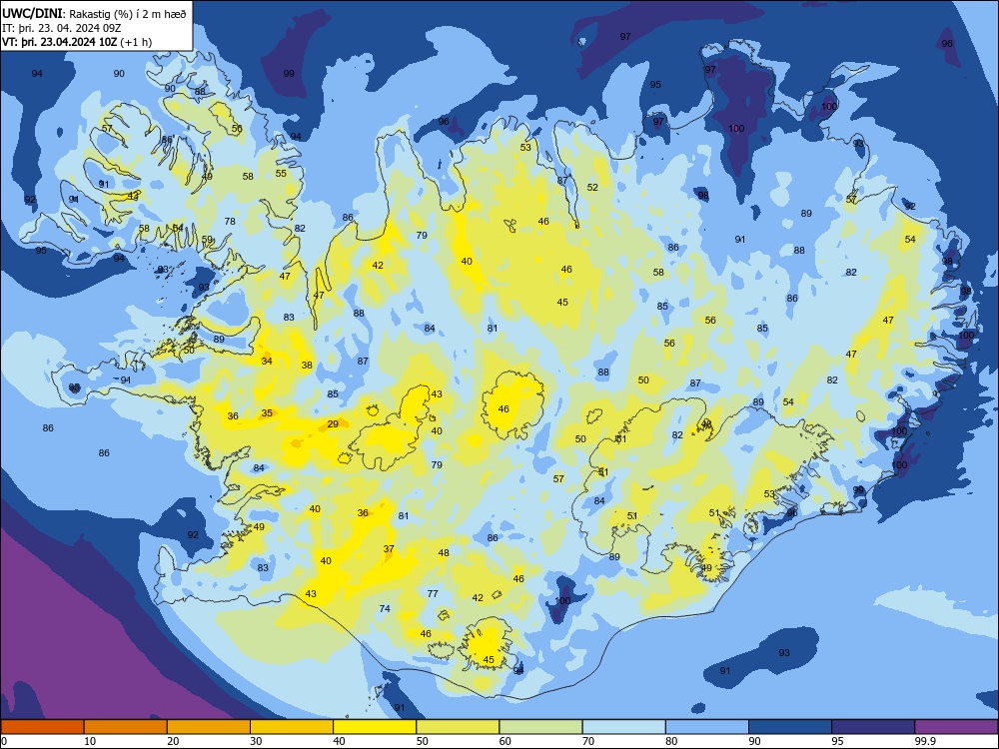This screenshot has height=749, width=999.
Task: Click the humidity value '59' on the map
Action: (x=207, y=240)
